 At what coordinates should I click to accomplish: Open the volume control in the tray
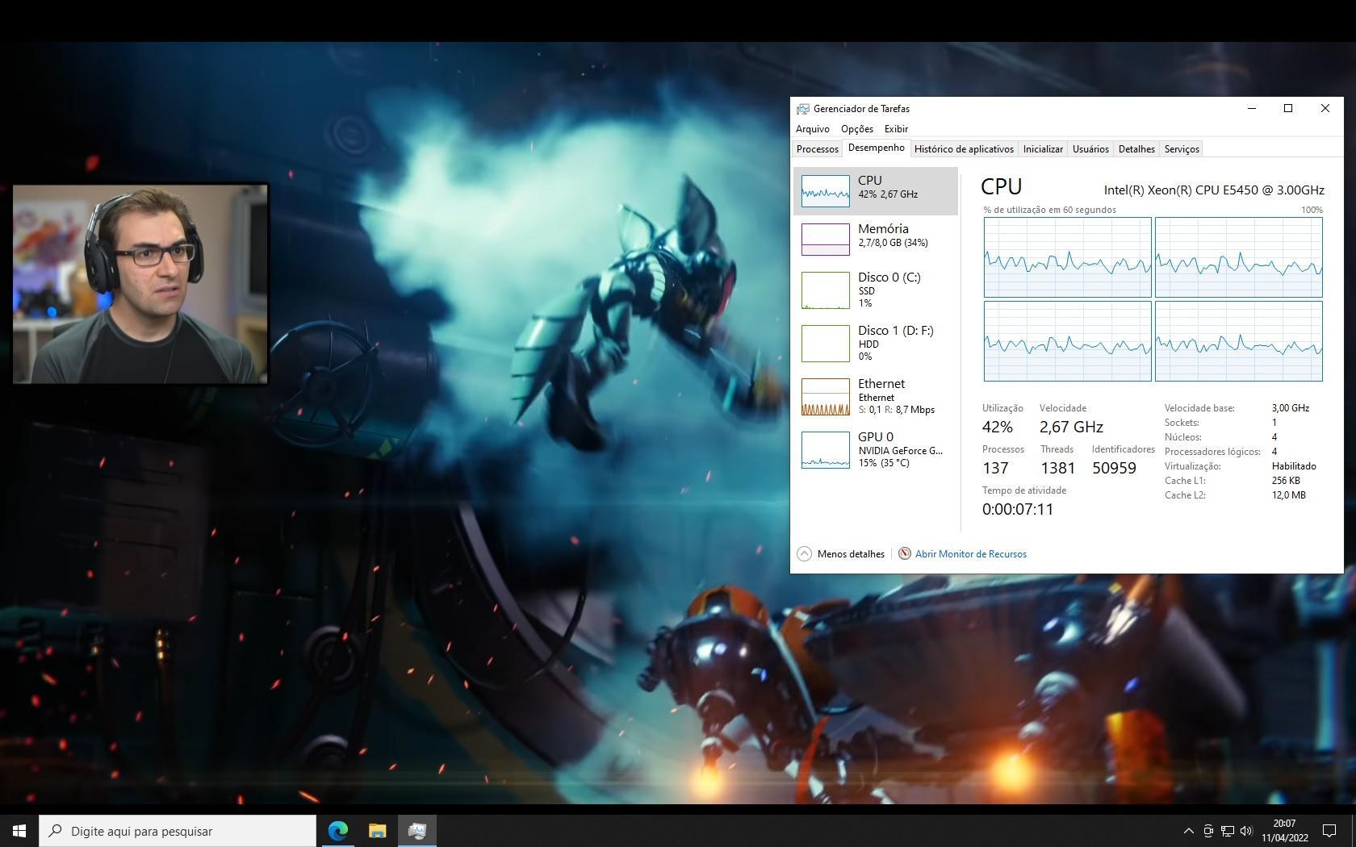[1246, 831]
